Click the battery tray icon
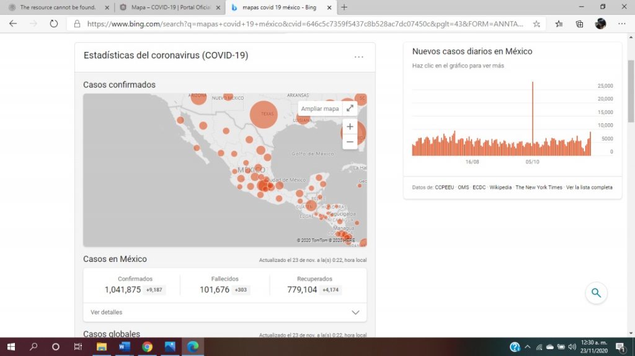Screen dimensions: 635x356 [561, 347]
